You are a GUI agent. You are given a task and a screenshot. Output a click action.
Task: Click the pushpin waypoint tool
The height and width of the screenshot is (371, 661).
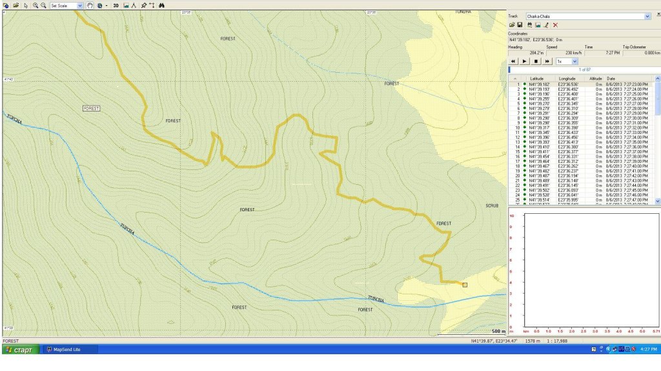pos(143,5)
